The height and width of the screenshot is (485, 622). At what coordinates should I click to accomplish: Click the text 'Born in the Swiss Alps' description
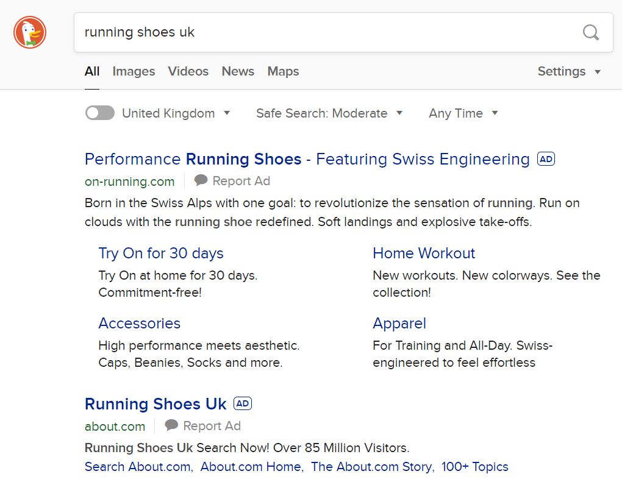[x=332, y=212]
